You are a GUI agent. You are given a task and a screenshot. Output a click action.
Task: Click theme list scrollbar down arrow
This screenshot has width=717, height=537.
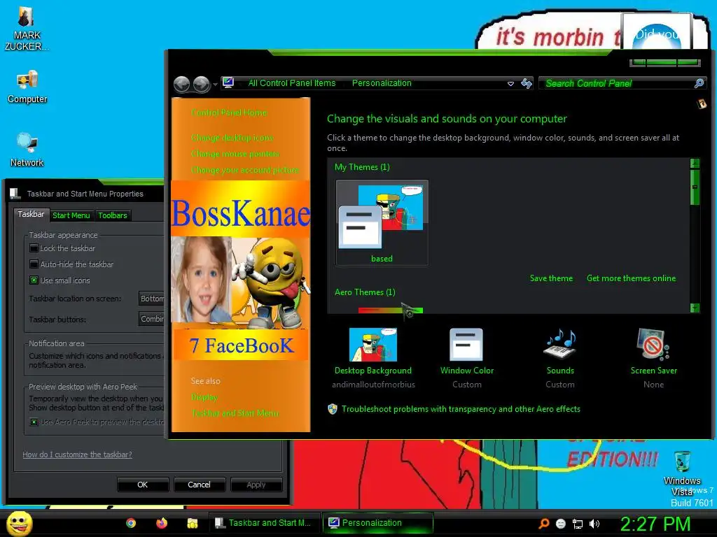pyautogui.click(x=695, y=308)
